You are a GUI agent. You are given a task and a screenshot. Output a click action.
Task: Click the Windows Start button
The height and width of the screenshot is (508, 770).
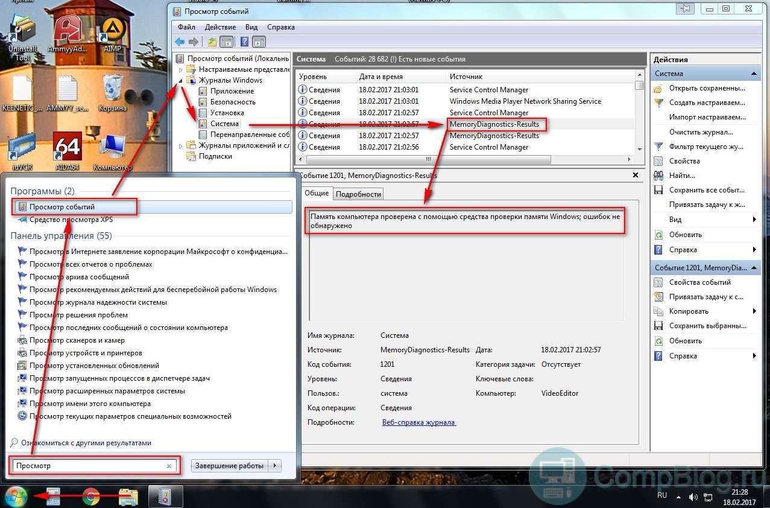coord(16,497)
